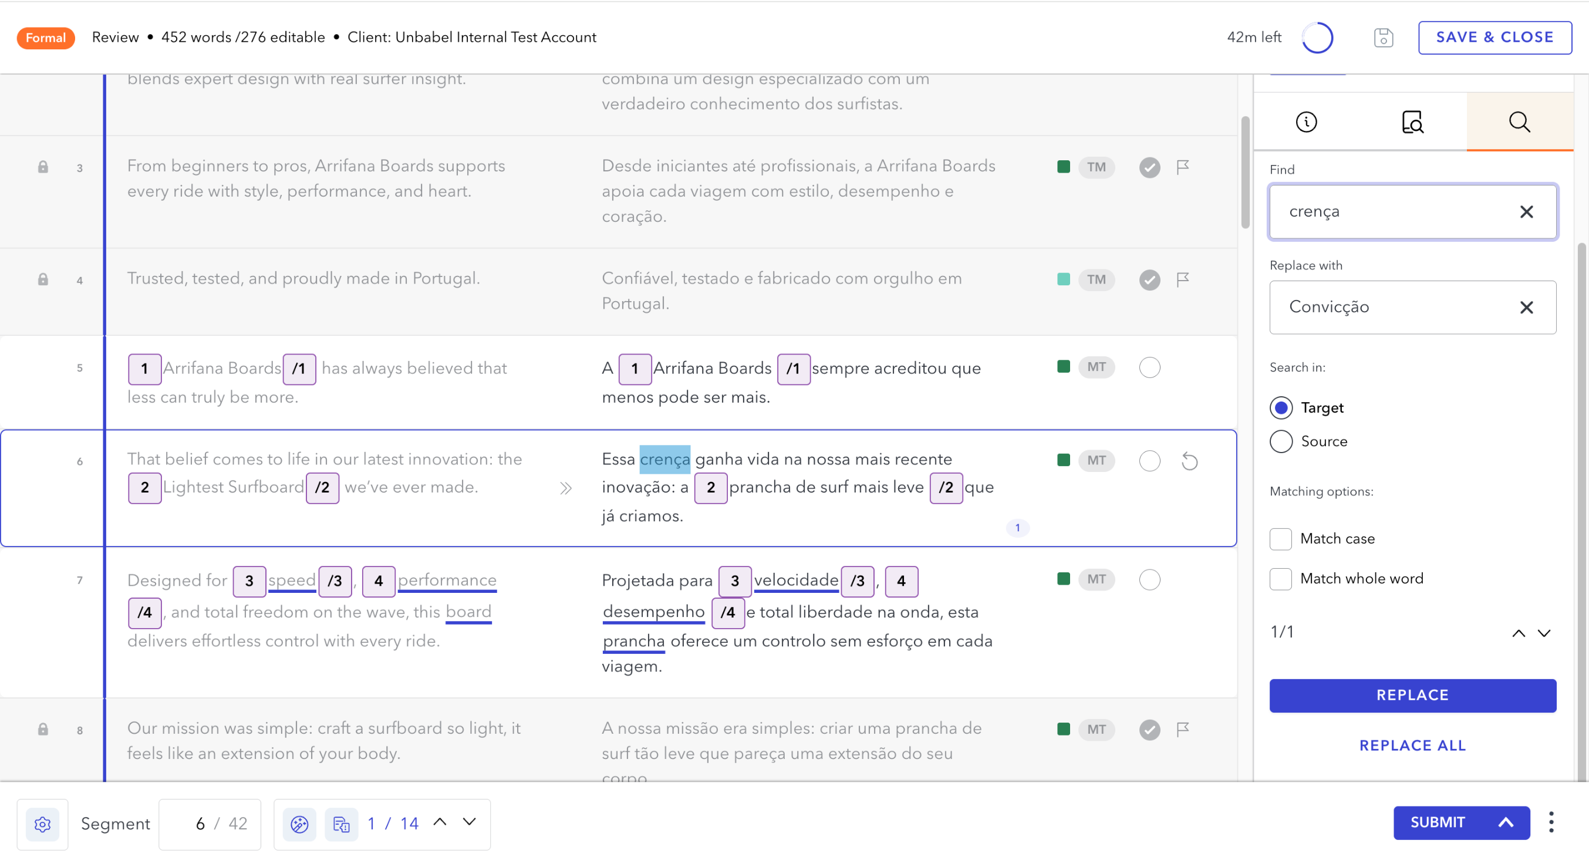Switch to the Find and Replace tab
Screen dimensions: 1589x867
pyautogui.click(x=1519, y=122)
